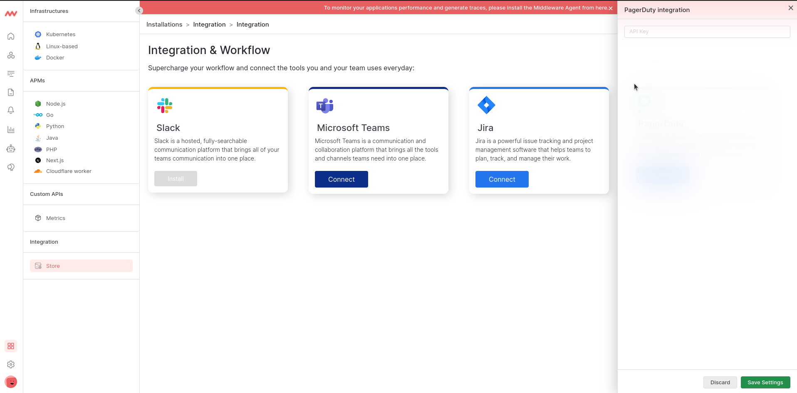Open the robot icon in sidebar

coord(11,148)
